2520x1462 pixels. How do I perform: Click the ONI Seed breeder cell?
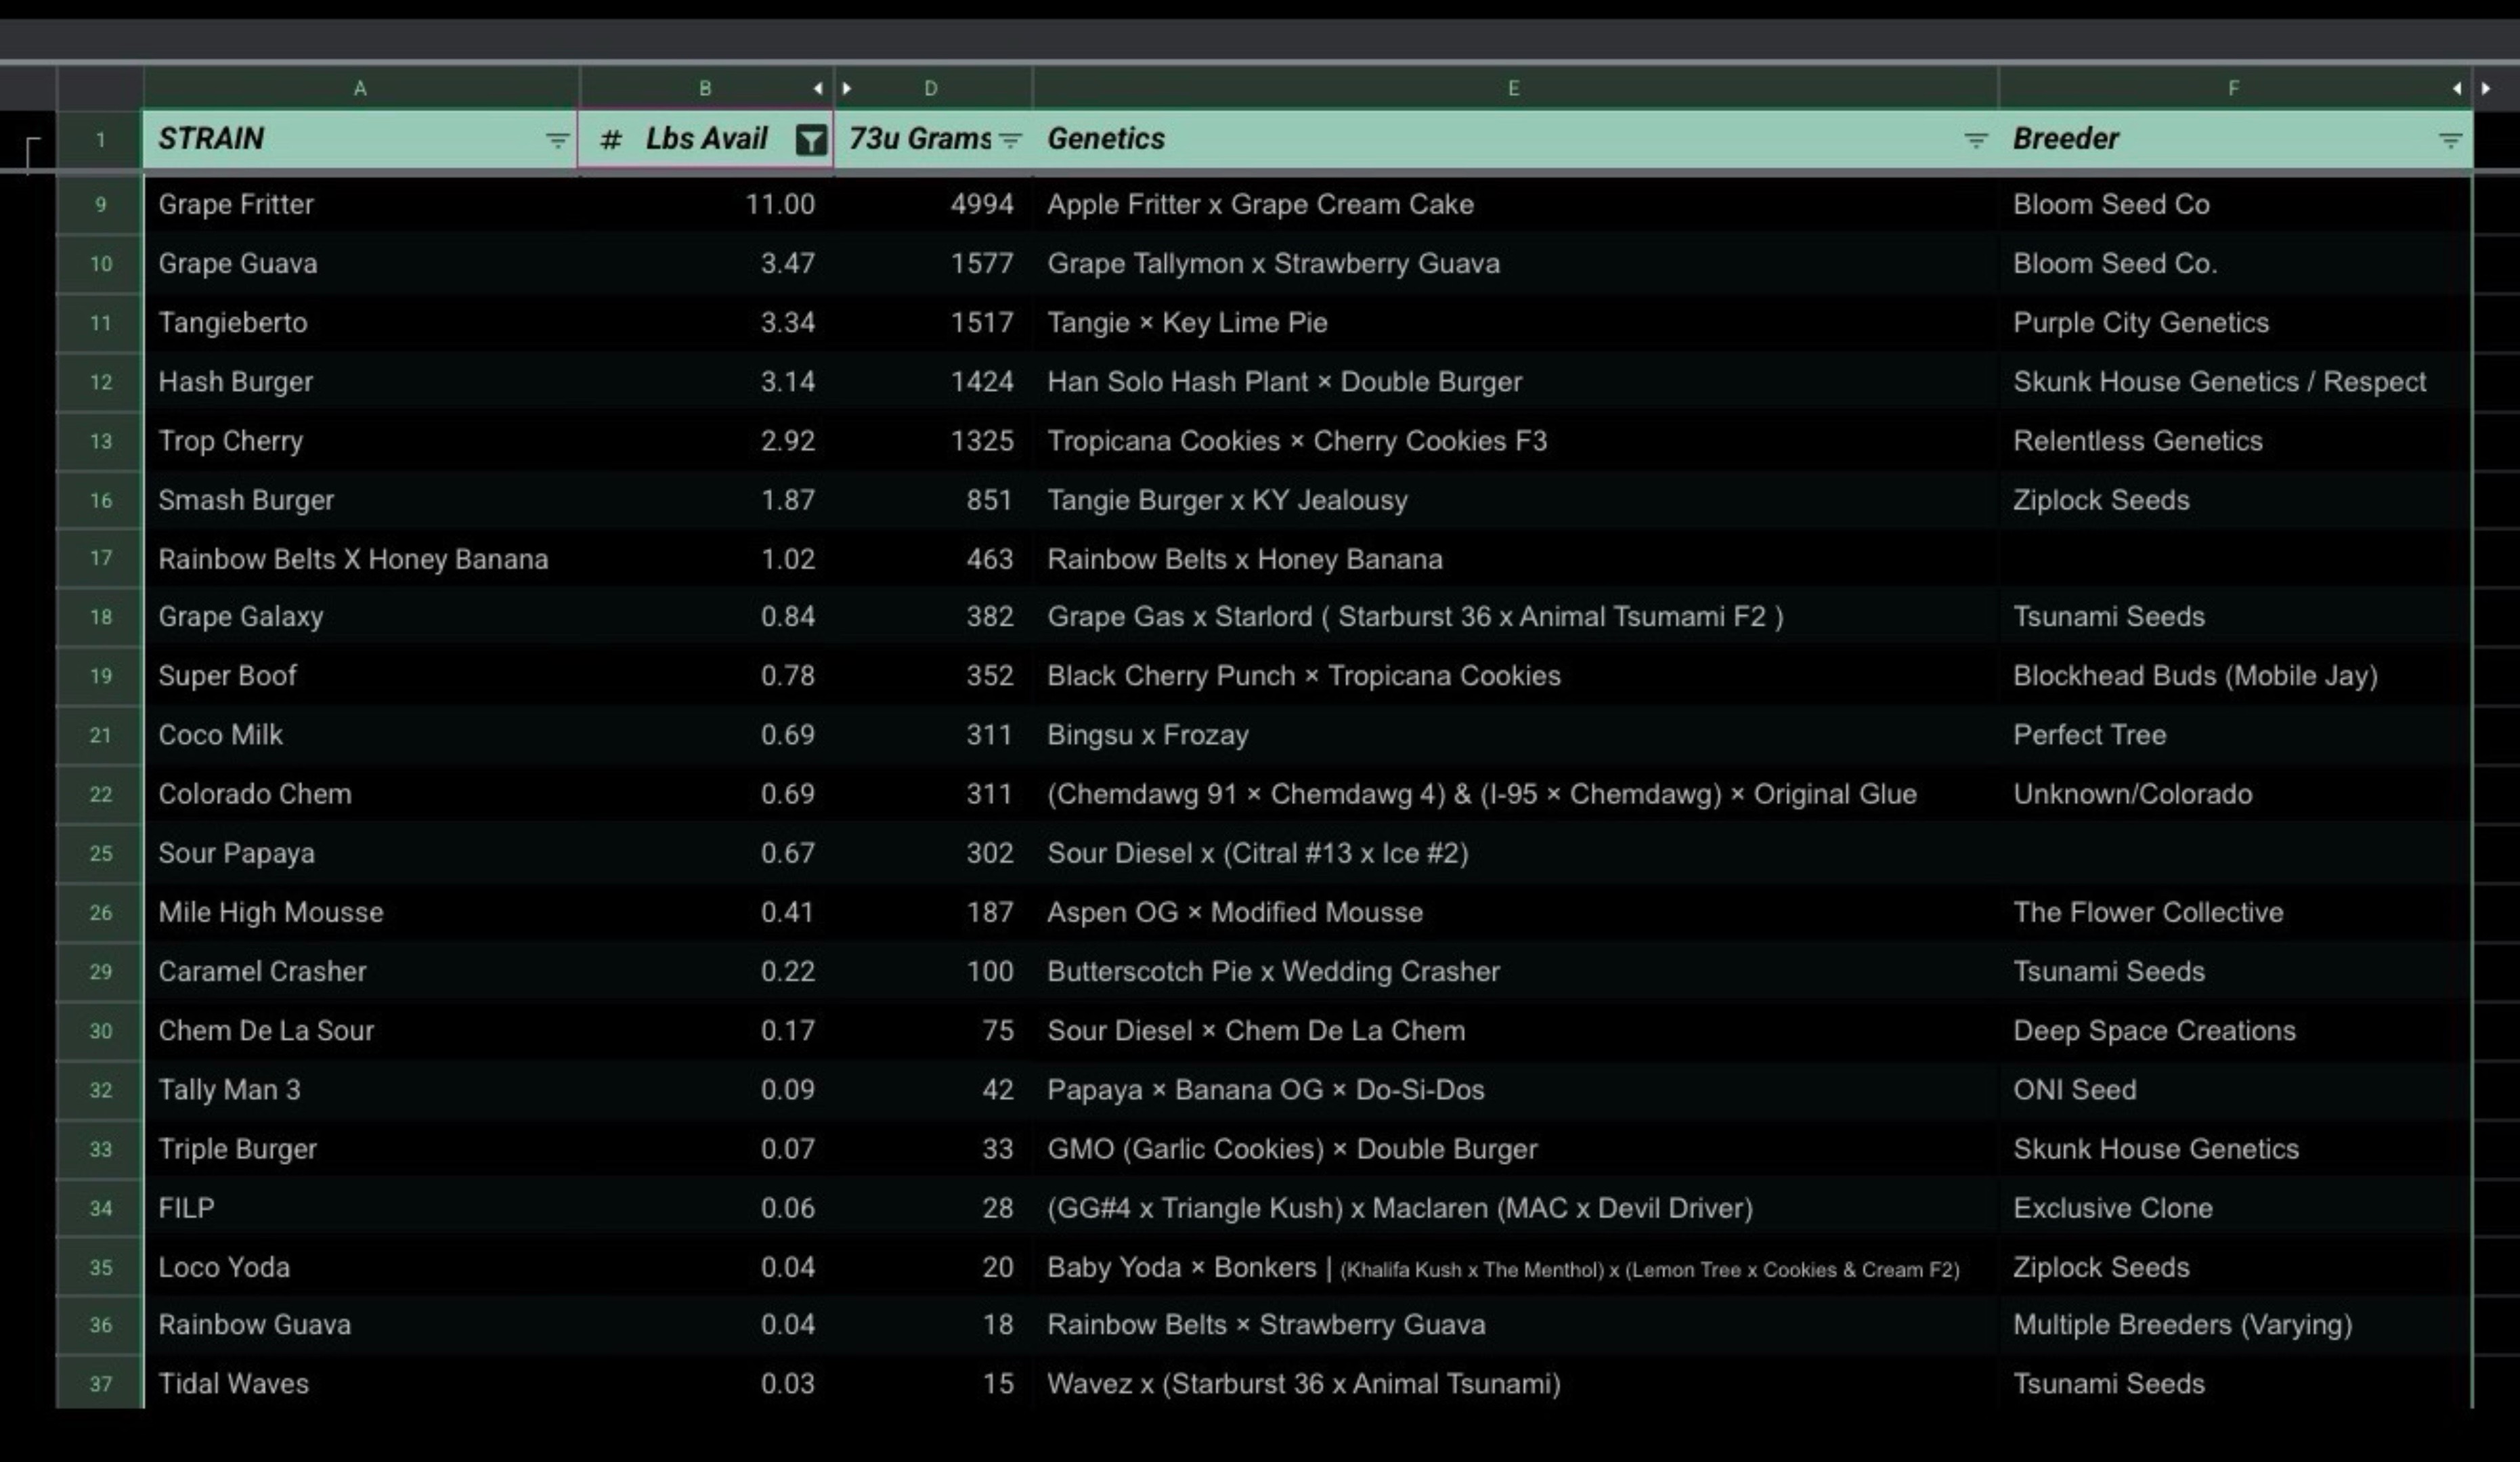[2235, 1089]
